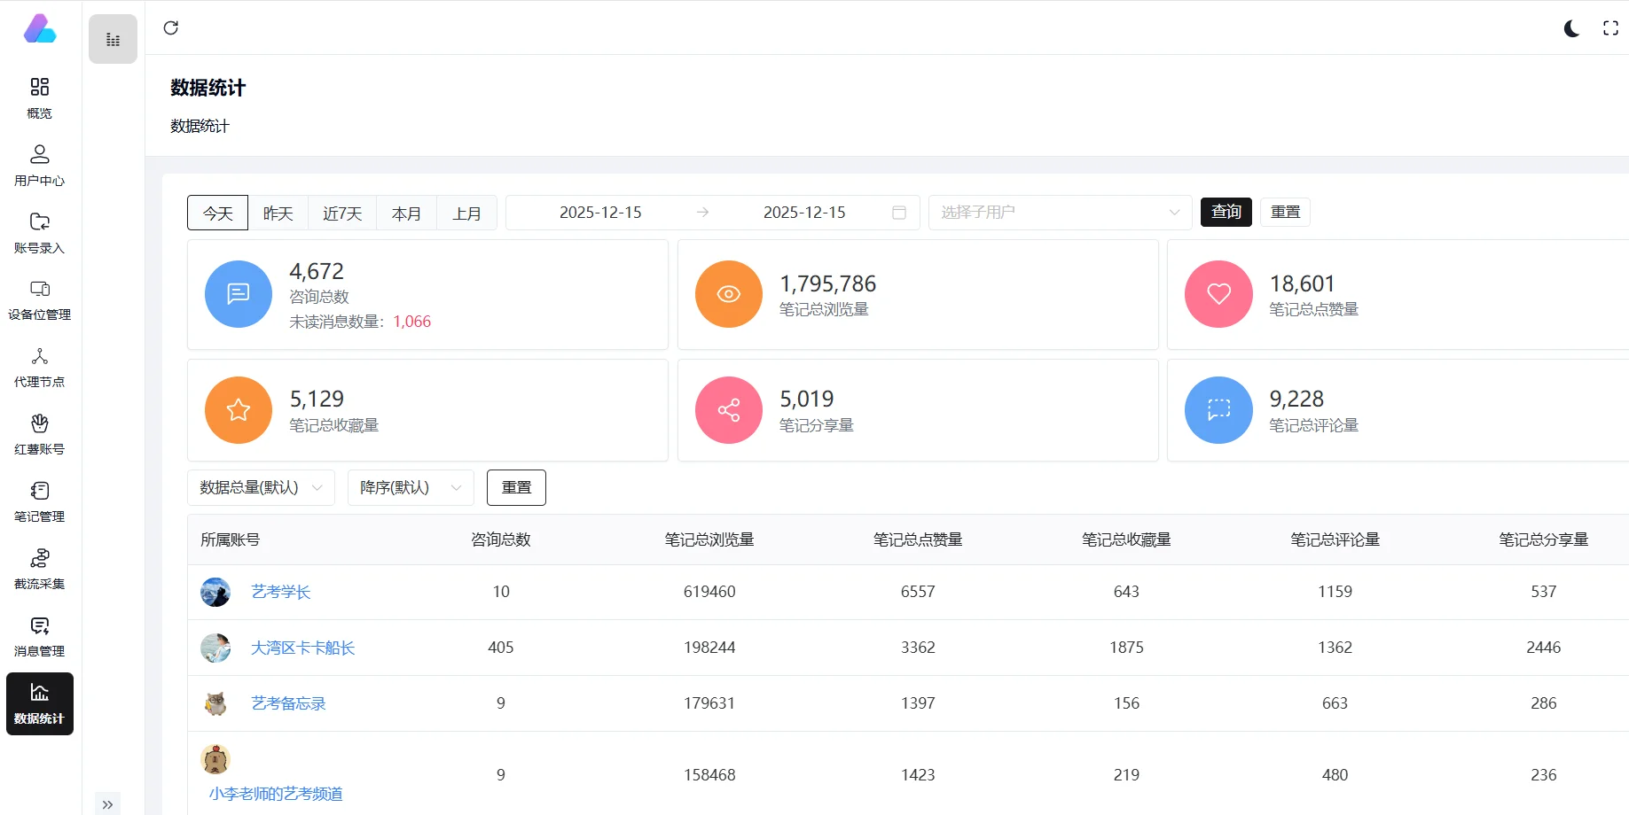Select the 本月 time range tab
The image size is (1629, 815).
[x=406, y=213]
